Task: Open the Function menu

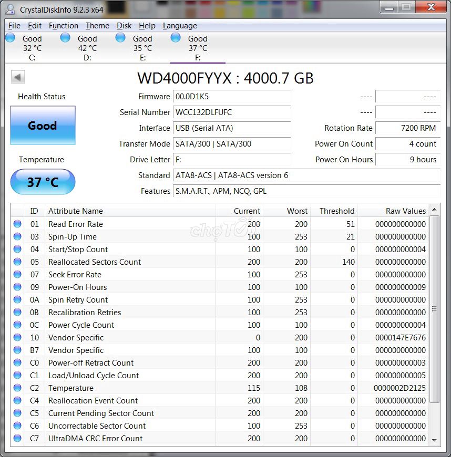Action: tap(63, 26)
